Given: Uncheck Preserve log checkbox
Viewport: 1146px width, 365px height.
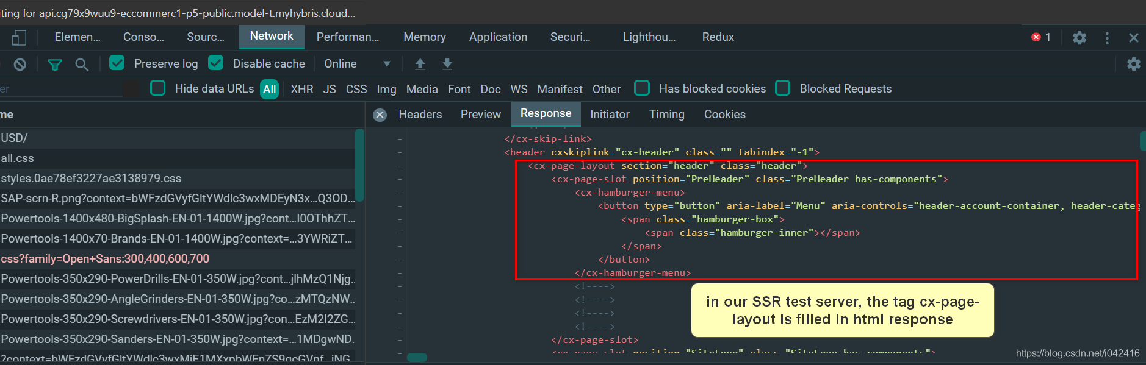Looking at the screenshot, I should tap(117, 63).
